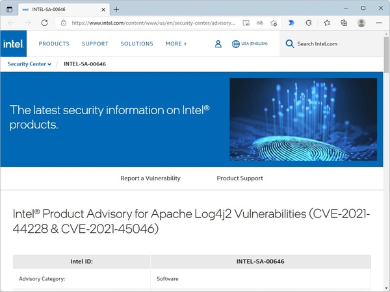
Task: Refresh the current page
Action: tap(44, 23)
